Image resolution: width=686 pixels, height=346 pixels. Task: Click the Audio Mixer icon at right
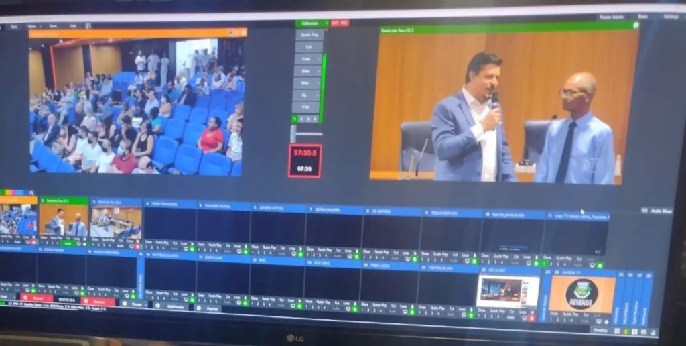644,211
